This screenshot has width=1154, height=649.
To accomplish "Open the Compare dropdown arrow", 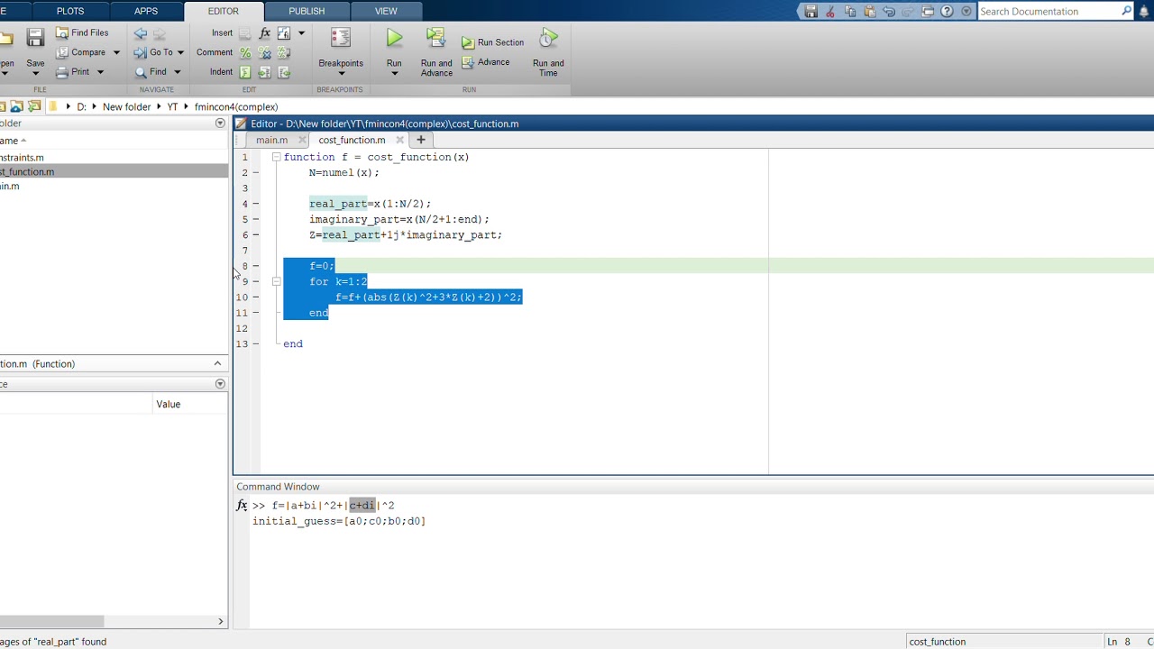I will 116,52.
